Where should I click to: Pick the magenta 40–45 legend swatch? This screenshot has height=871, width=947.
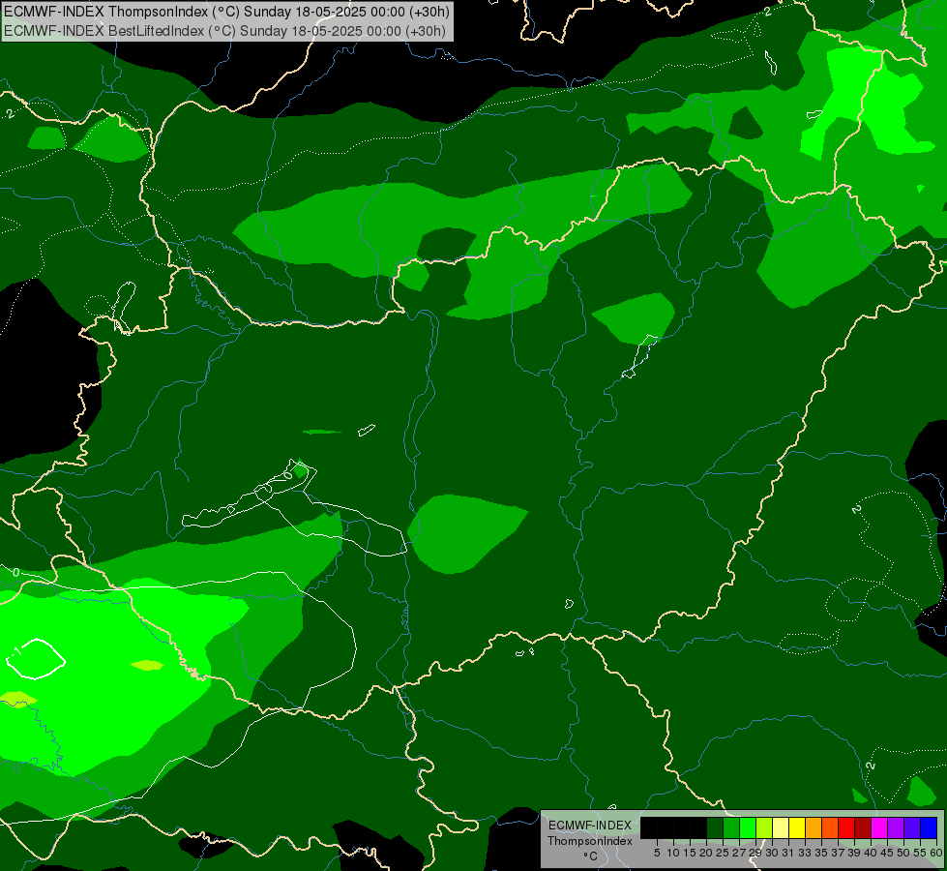[878, 827]
